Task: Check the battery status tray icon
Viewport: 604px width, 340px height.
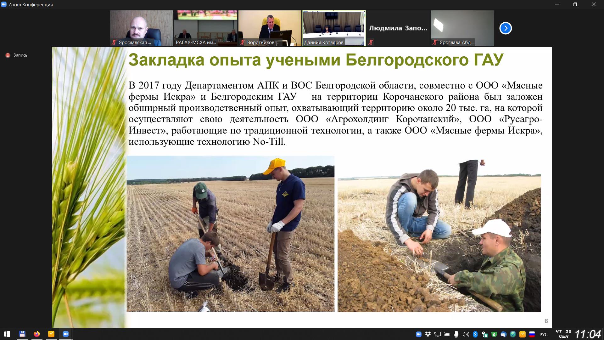Action: coord(447,334)
